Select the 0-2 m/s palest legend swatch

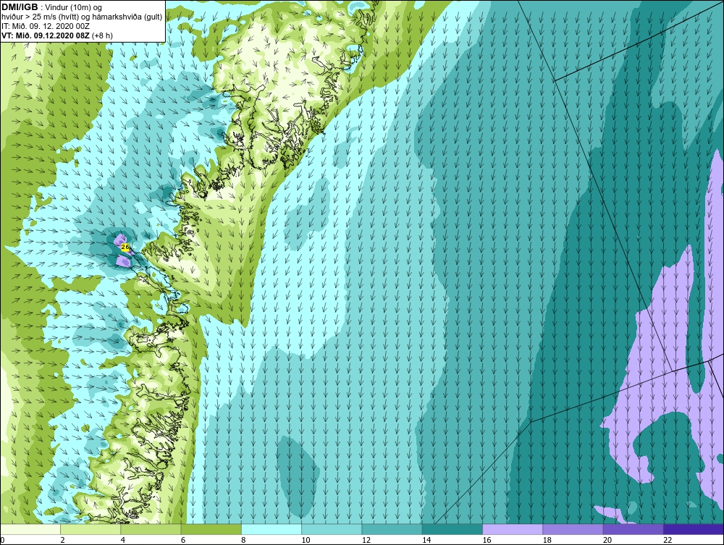point(30,529)
